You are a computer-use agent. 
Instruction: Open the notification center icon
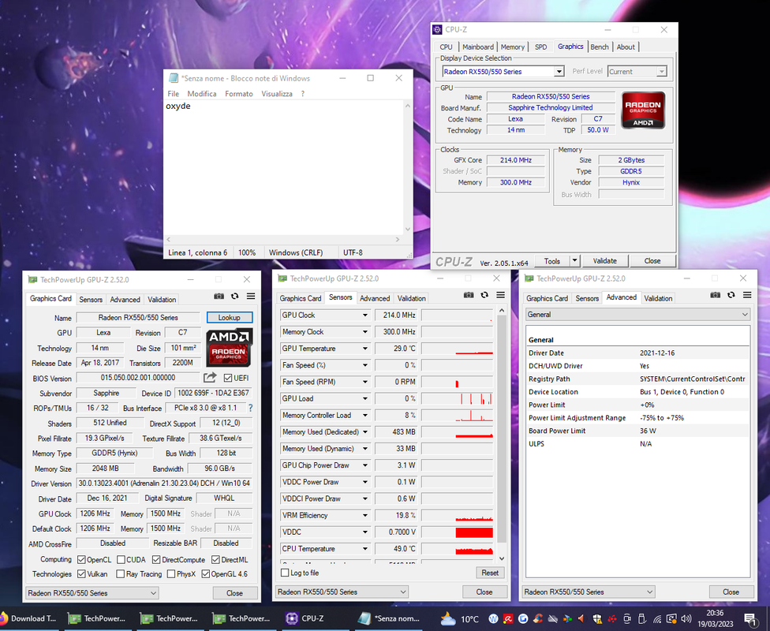749,618
